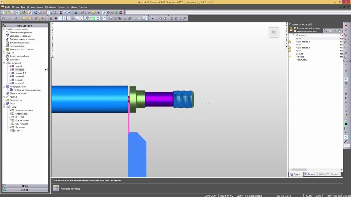Click the red X delete icon
Screen dimensions: 351x197
point(44,12)
